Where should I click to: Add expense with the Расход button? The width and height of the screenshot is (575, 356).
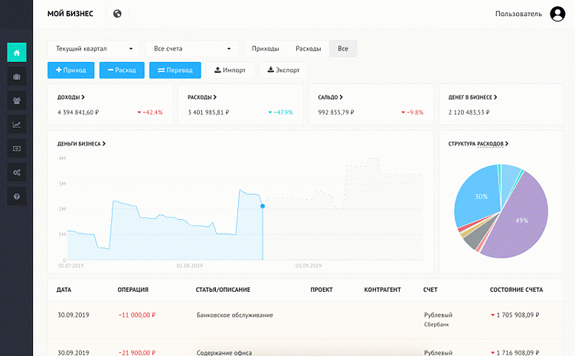tap(122, 70)
